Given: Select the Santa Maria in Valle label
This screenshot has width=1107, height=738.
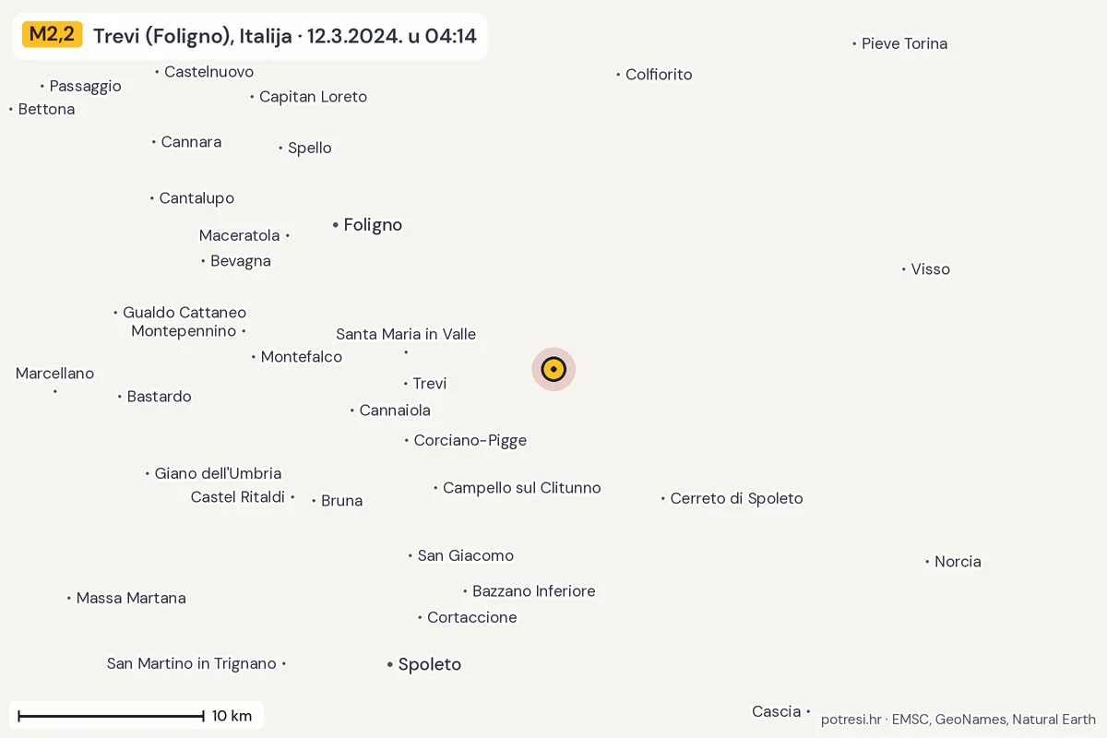Looking at the screenshot, I should pyautogui.click(x=406, y=334).
